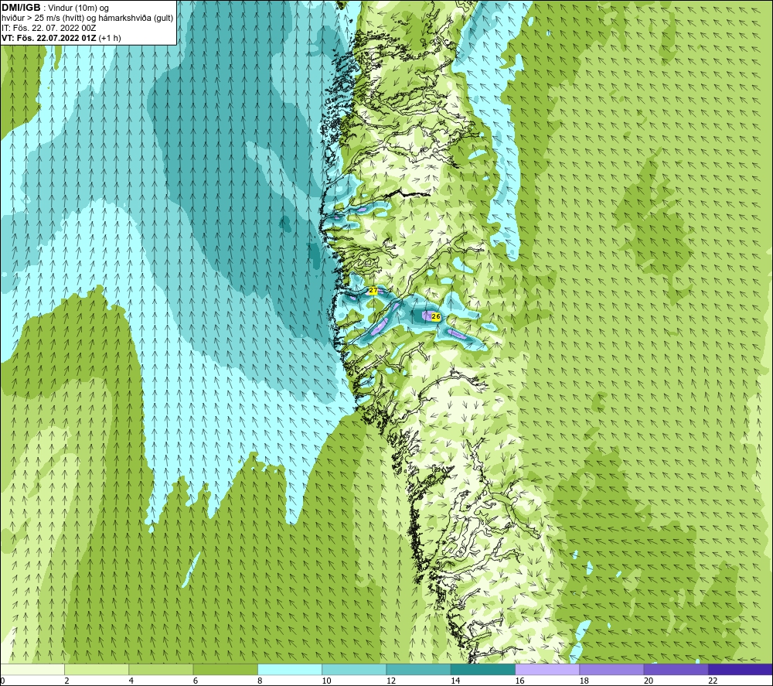Click scale tick label '6'

coord(196,681)
